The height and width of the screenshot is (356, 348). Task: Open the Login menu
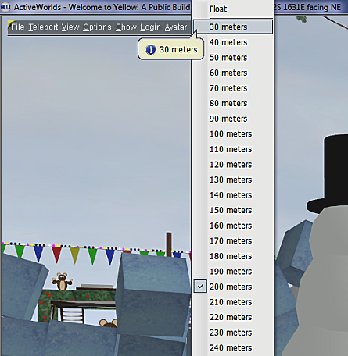[150, 27]
